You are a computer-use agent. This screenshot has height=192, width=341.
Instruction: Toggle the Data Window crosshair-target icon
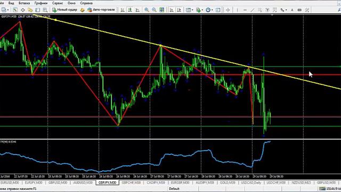point(22,10)
